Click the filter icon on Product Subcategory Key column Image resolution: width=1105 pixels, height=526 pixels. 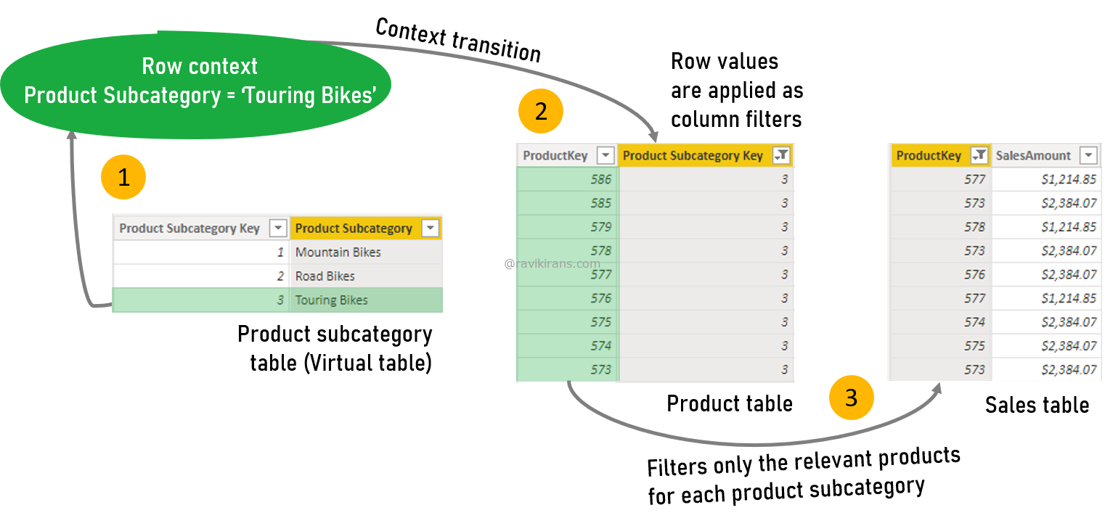tap(781, 155)
